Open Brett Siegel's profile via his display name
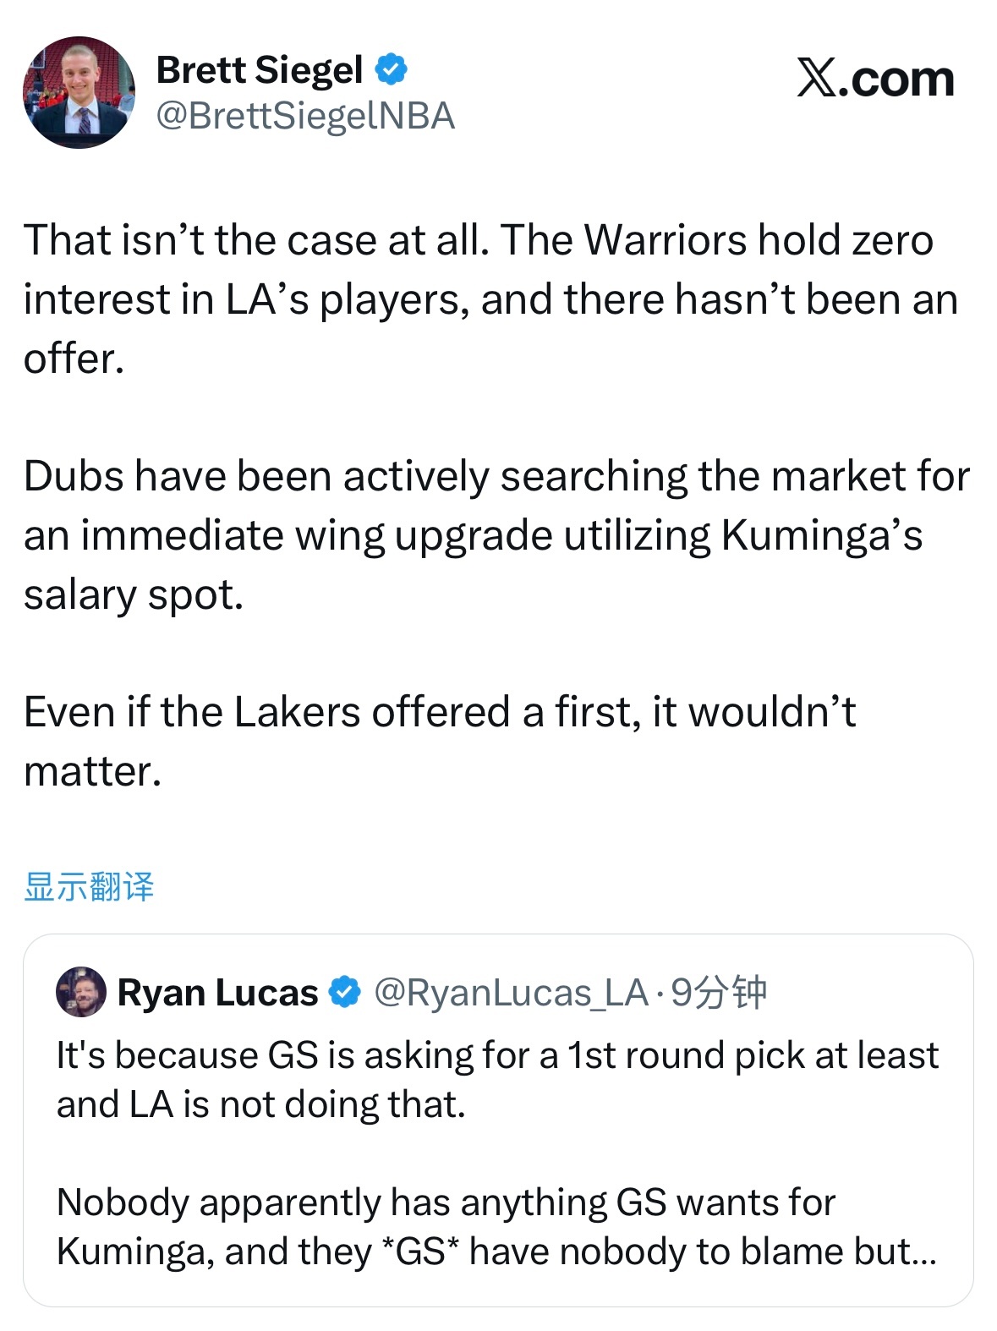 tap(258, 72)
